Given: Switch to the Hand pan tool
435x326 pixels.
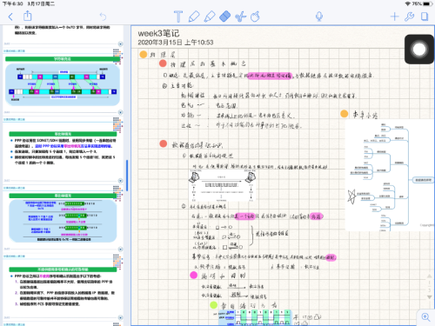Looking at the screenshot, I should tap(255, 17).
